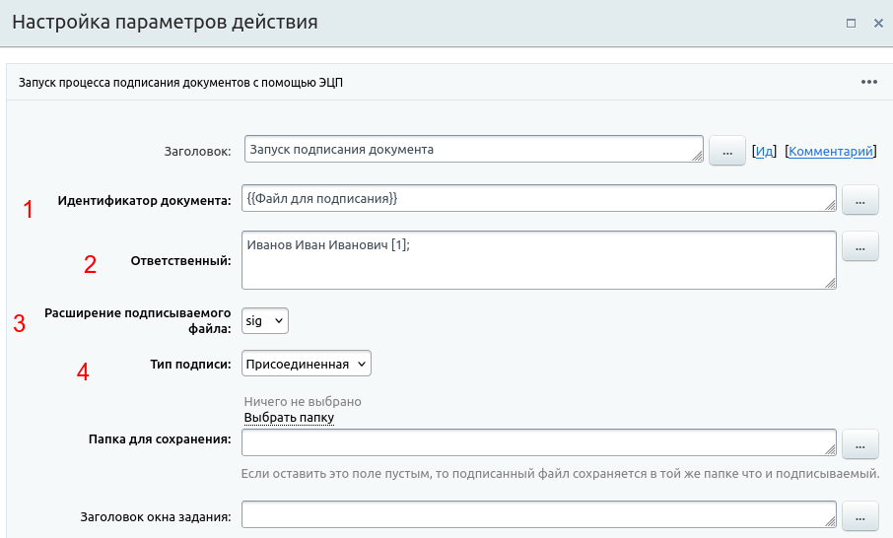Close the action settings dialog
This screenshot has width=893, height=538.
(878, 23)
